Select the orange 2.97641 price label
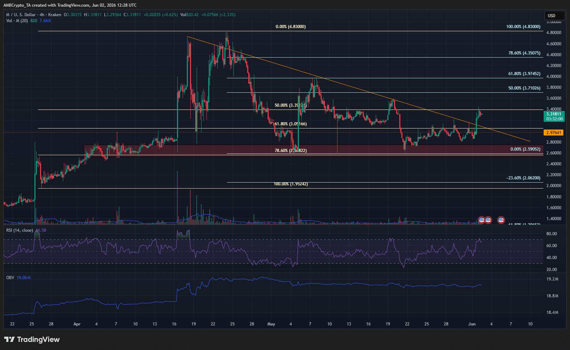Viewport: 570px width, 350px height. coord(553,133)
